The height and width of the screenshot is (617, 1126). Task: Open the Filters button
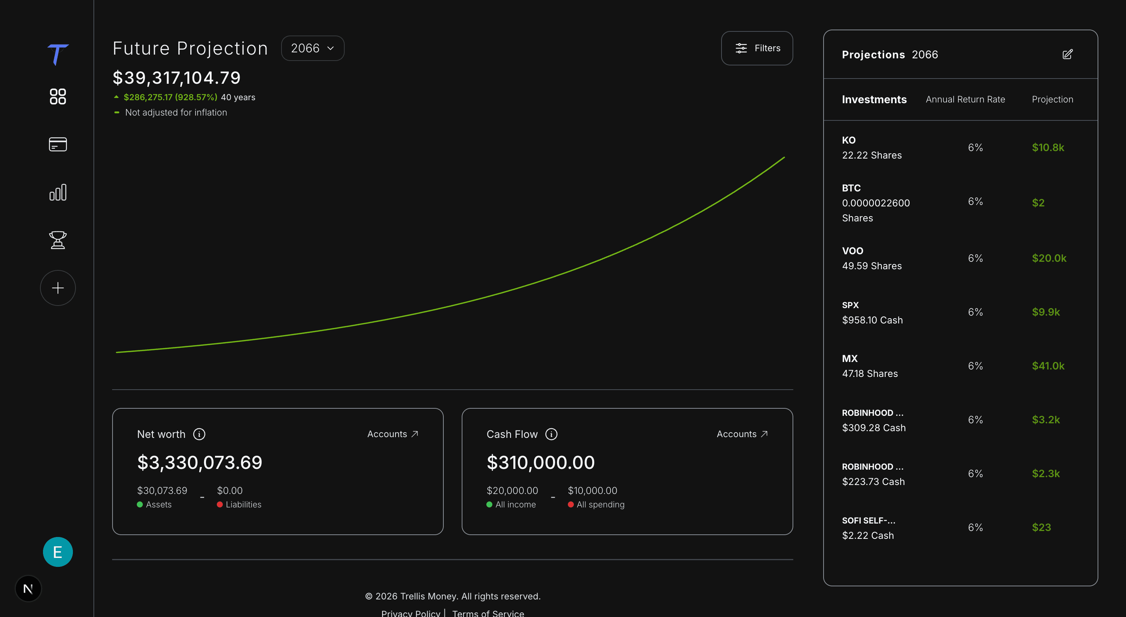pos(757,48)
